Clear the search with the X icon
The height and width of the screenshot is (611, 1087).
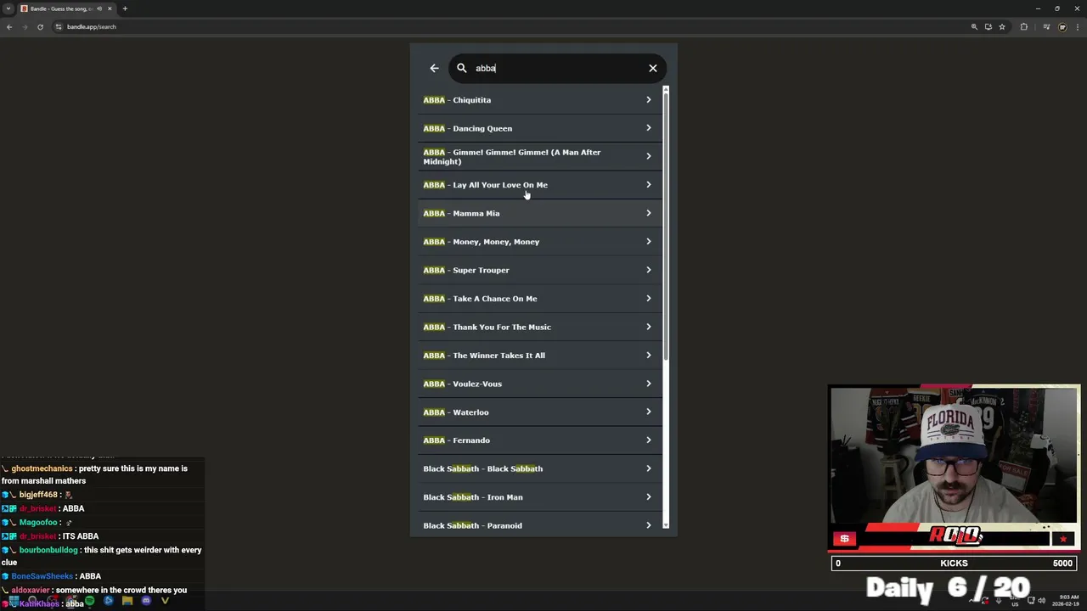[653, 68]
